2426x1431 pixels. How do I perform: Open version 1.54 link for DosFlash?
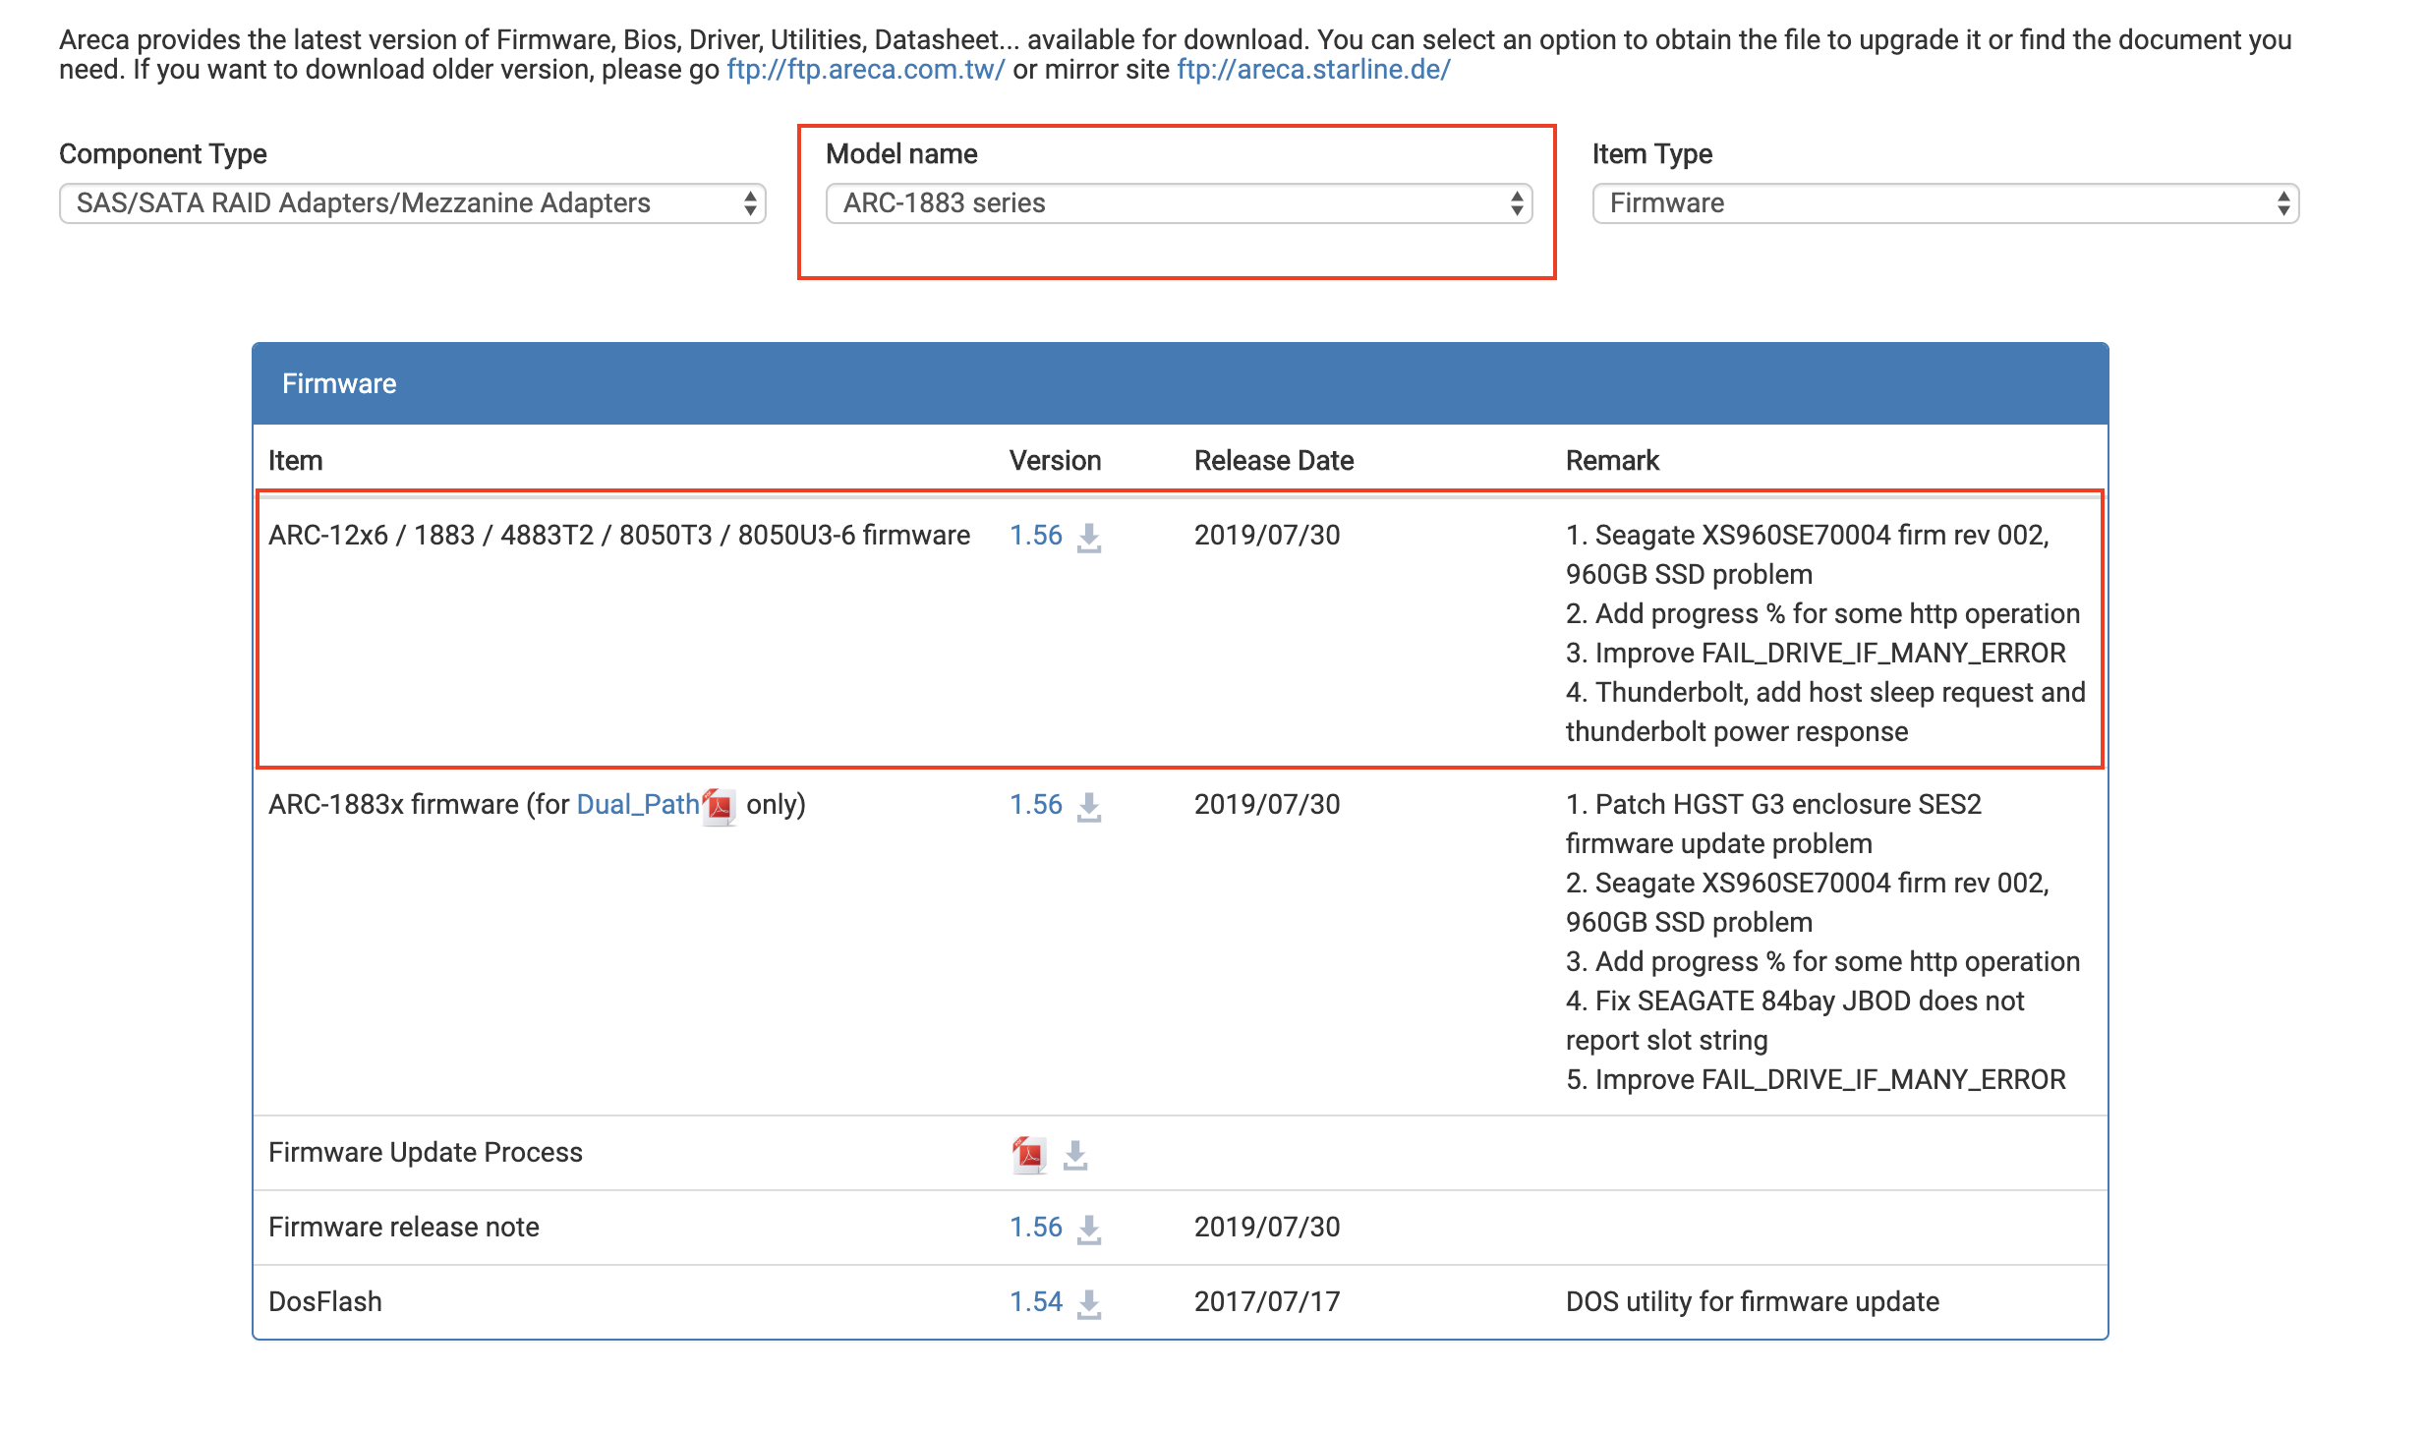[1036, 1302]
